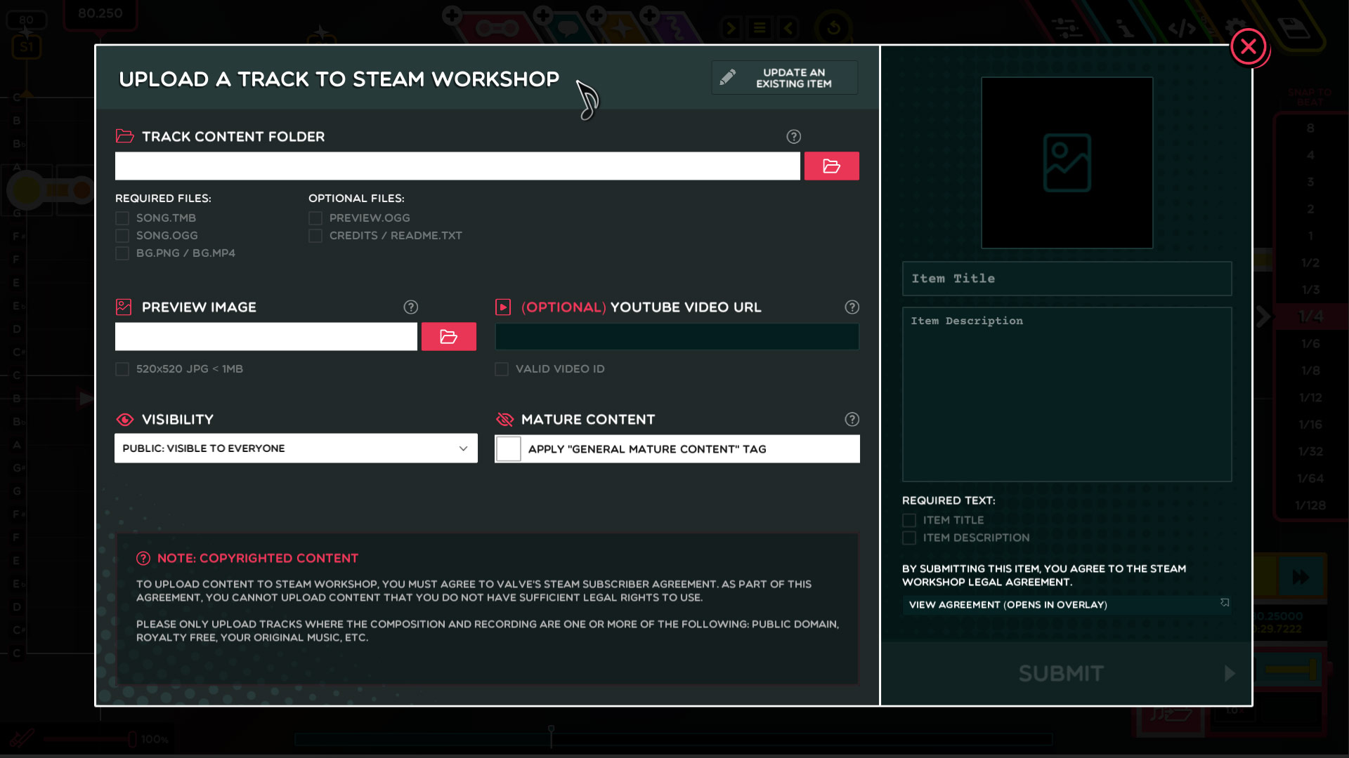Viewport: 1349px width, 758px height.
Task: Click the Item Title text field
Action: 1067,279
